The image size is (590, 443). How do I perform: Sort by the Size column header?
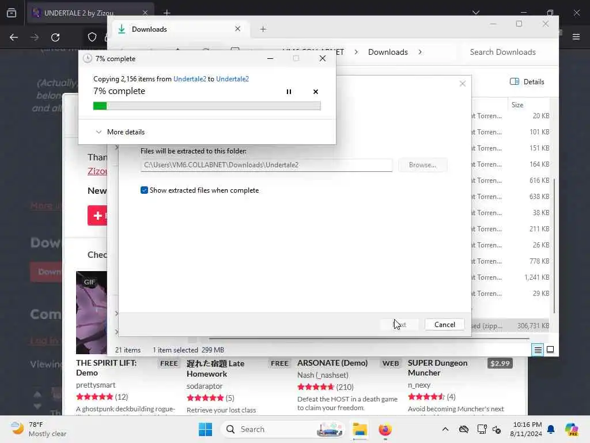pos(517,105)
